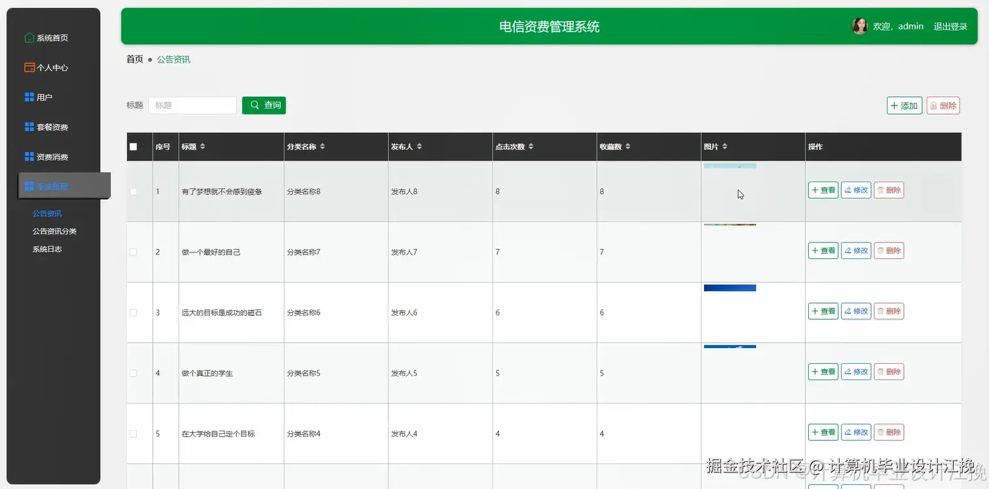Sort by 发布人 column arrows
The width and height of the screenshot is (989, 489).
pyautogui.click(x=419, y=147)
